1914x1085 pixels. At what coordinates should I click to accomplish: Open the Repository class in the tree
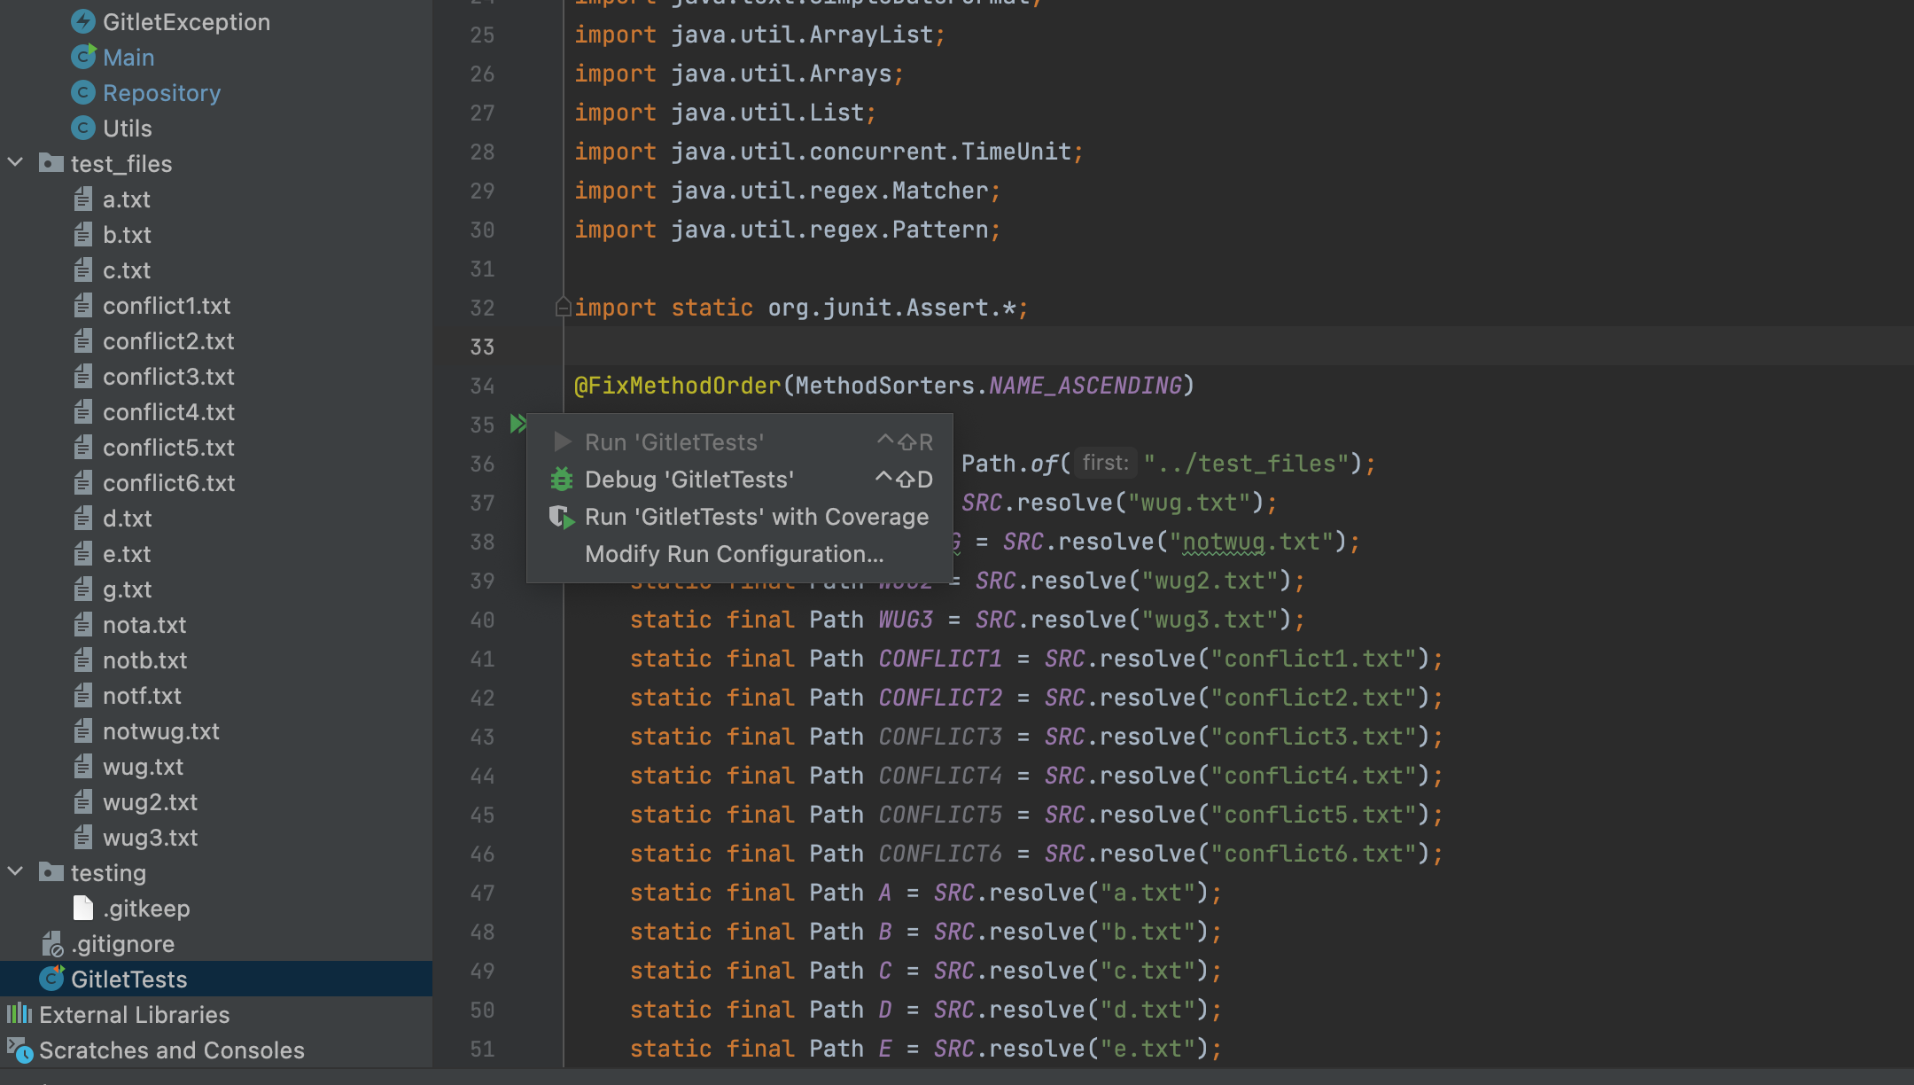pyautogui.click(x=161, y=92)
